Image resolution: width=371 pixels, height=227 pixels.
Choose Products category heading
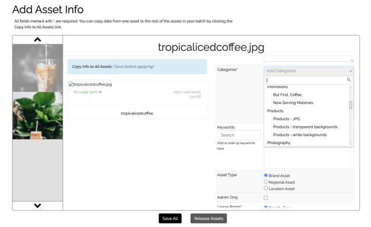click(275, 111)
